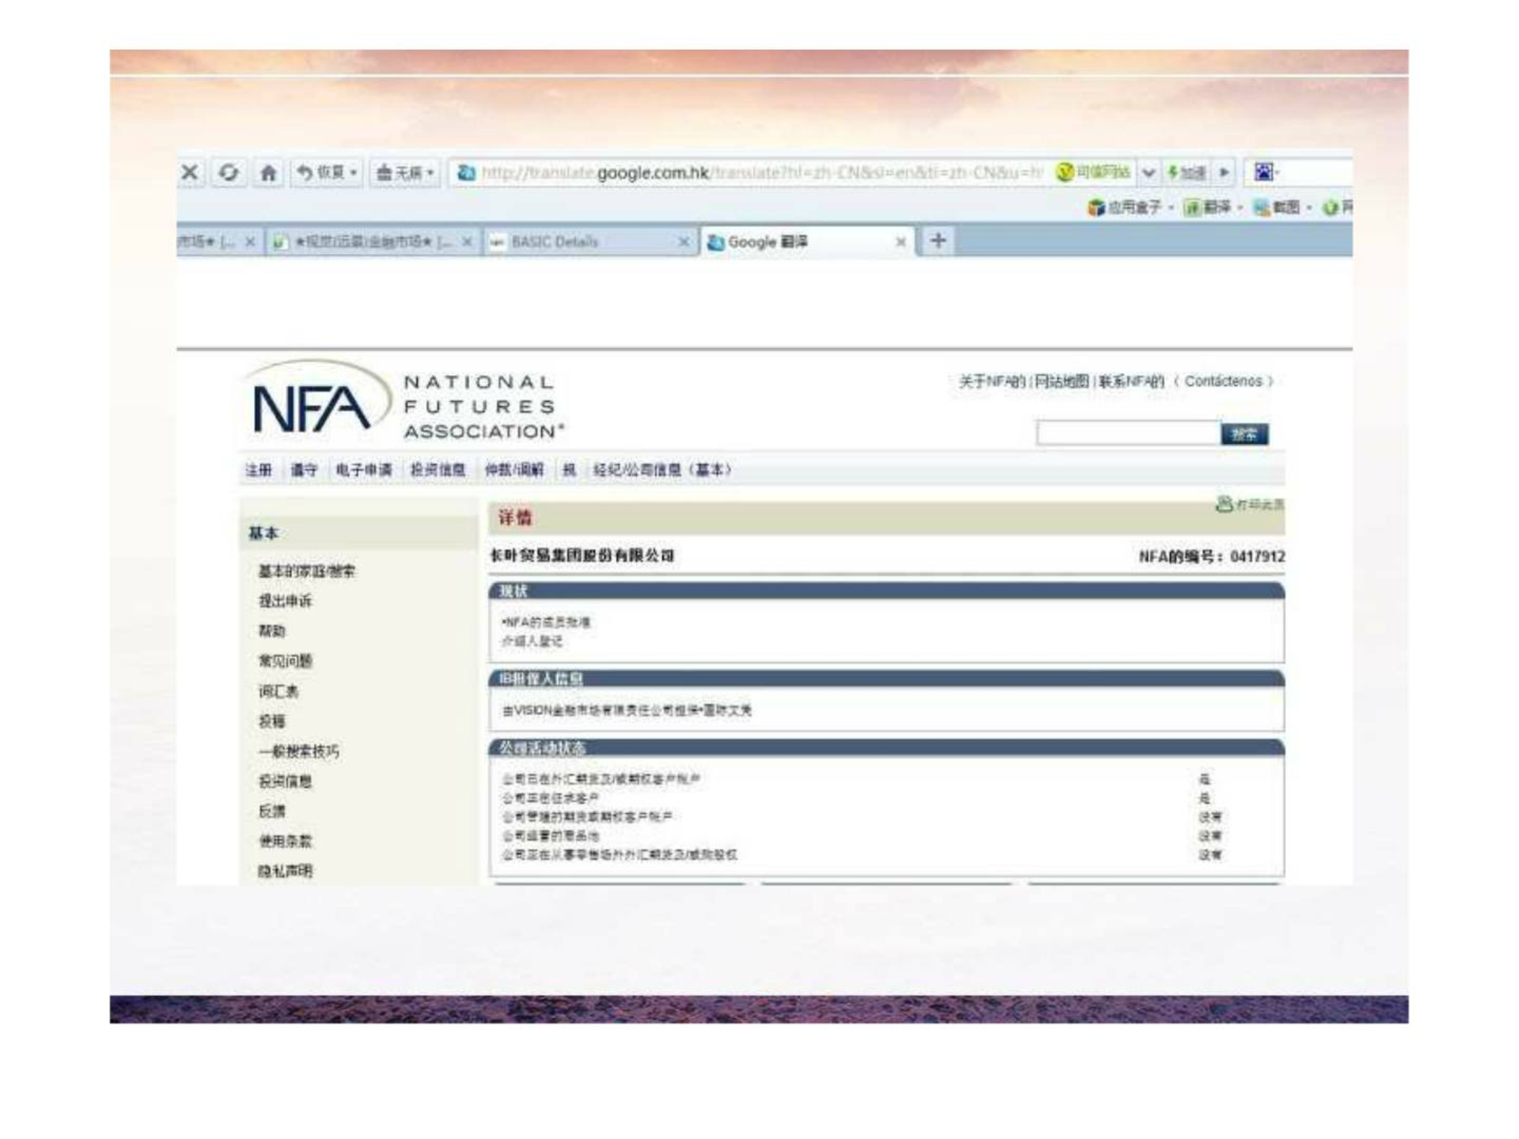Open the Contáctenos link
Image resolution: width=1519 pixels, height=1139 pixels.
point(1223,381)
